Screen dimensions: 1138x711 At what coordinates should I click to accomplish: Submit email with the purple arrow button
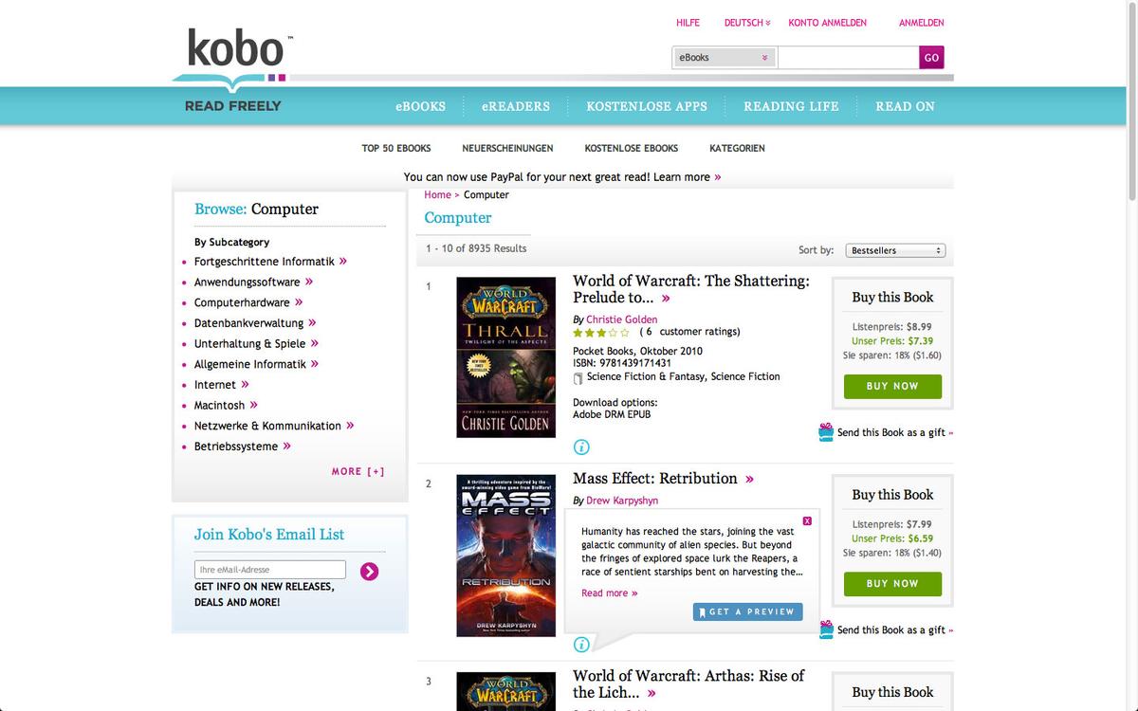coord(370,571)
